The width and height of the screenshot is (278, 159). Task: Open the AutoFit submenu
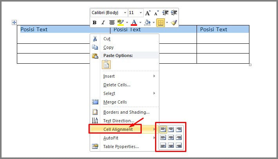tap(125, 138)
